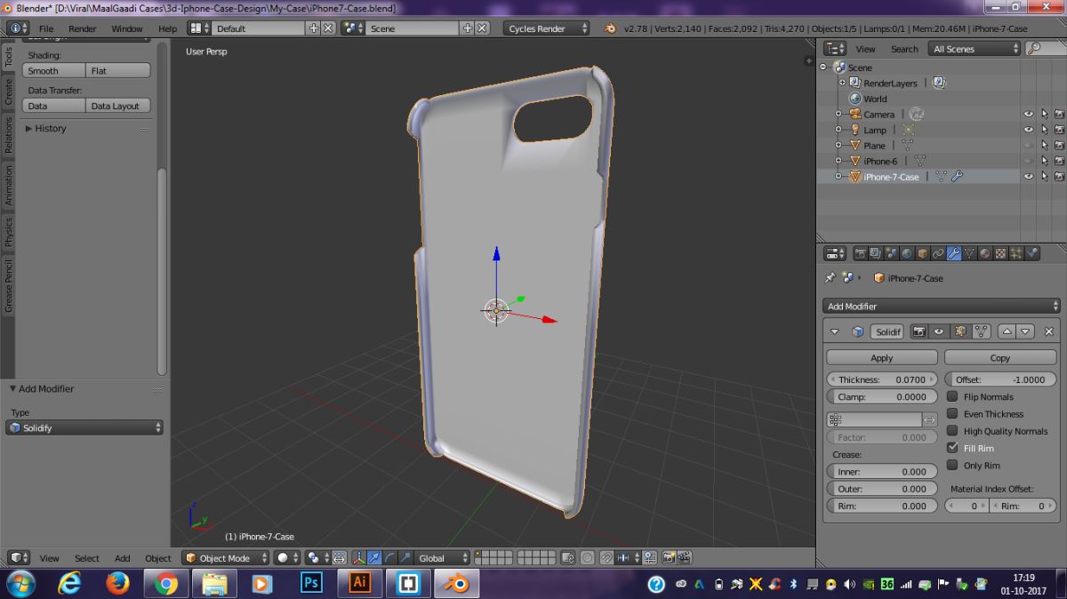
Task: Toggle Lamp selectability arrow in outliner
Action: [x=1044, y=130]
